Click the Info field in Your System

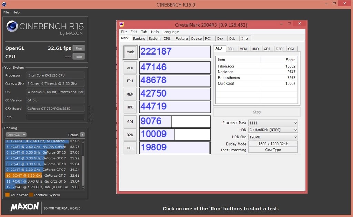[x=56, y=117]
